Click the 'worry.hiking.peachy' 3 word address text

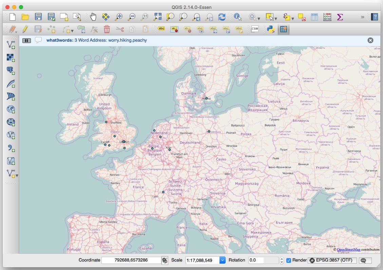click(128, 40)
